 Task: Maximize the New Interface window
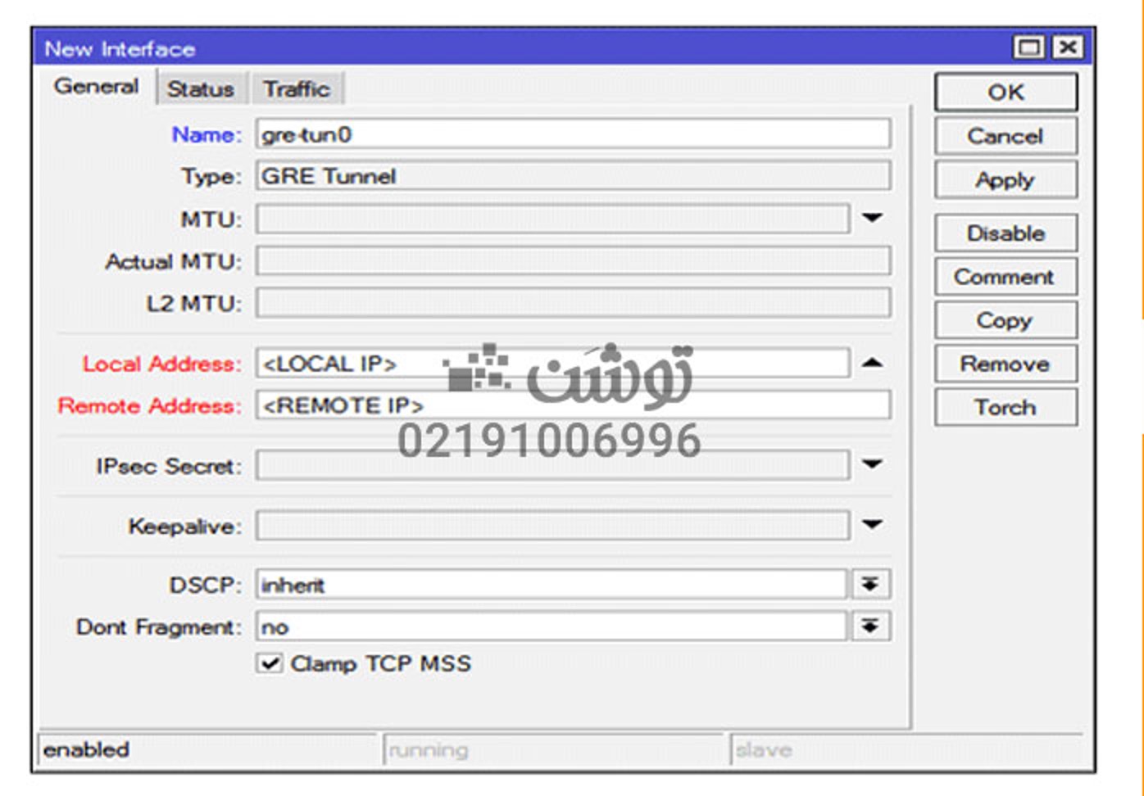tap(1029, 47)
